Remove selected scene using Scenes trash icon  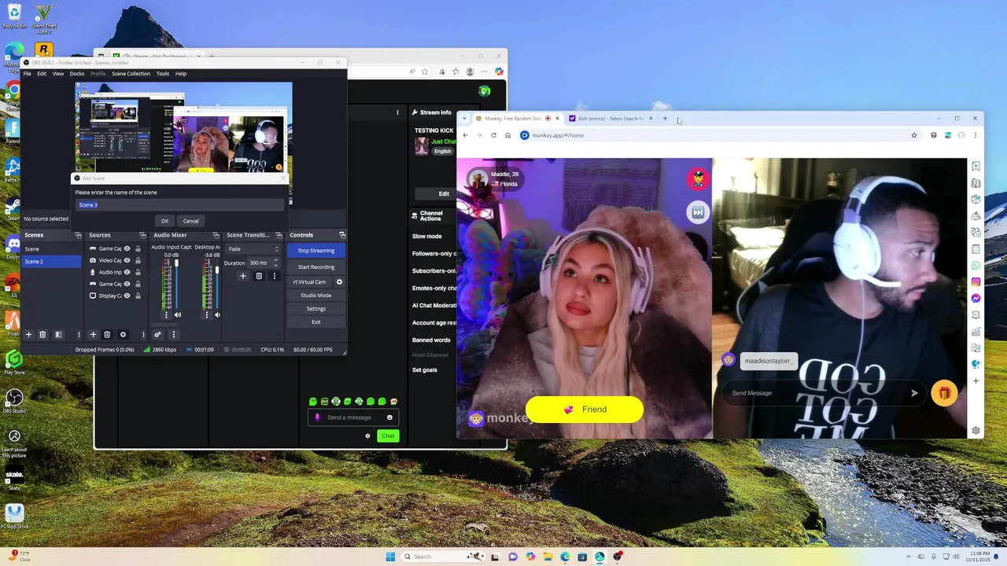coord(42,334)
